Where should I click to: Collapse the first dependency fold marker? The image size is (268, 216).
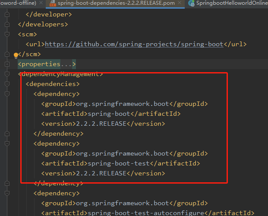[7, 94]
